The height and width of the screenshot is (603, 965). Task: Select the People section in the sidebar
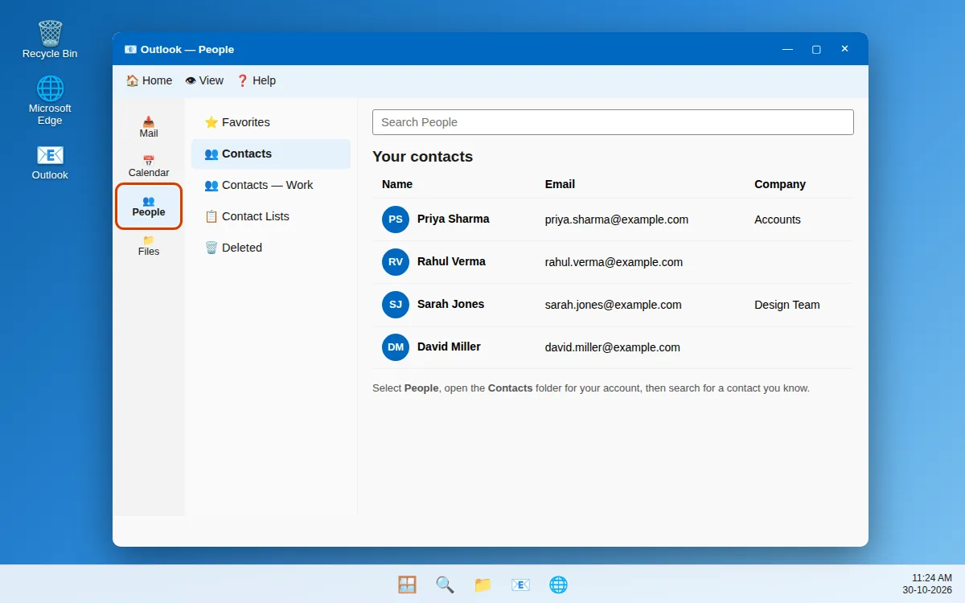click(x=149, y=206)
